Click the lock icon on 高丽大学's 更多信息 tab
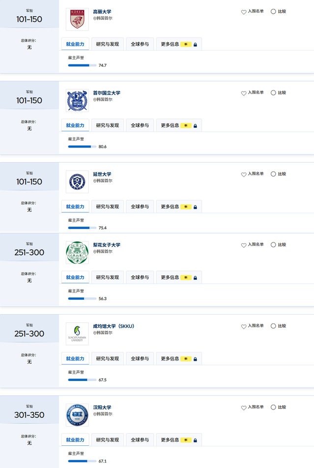Screen dimensions: 314x468 coord(195,44)
